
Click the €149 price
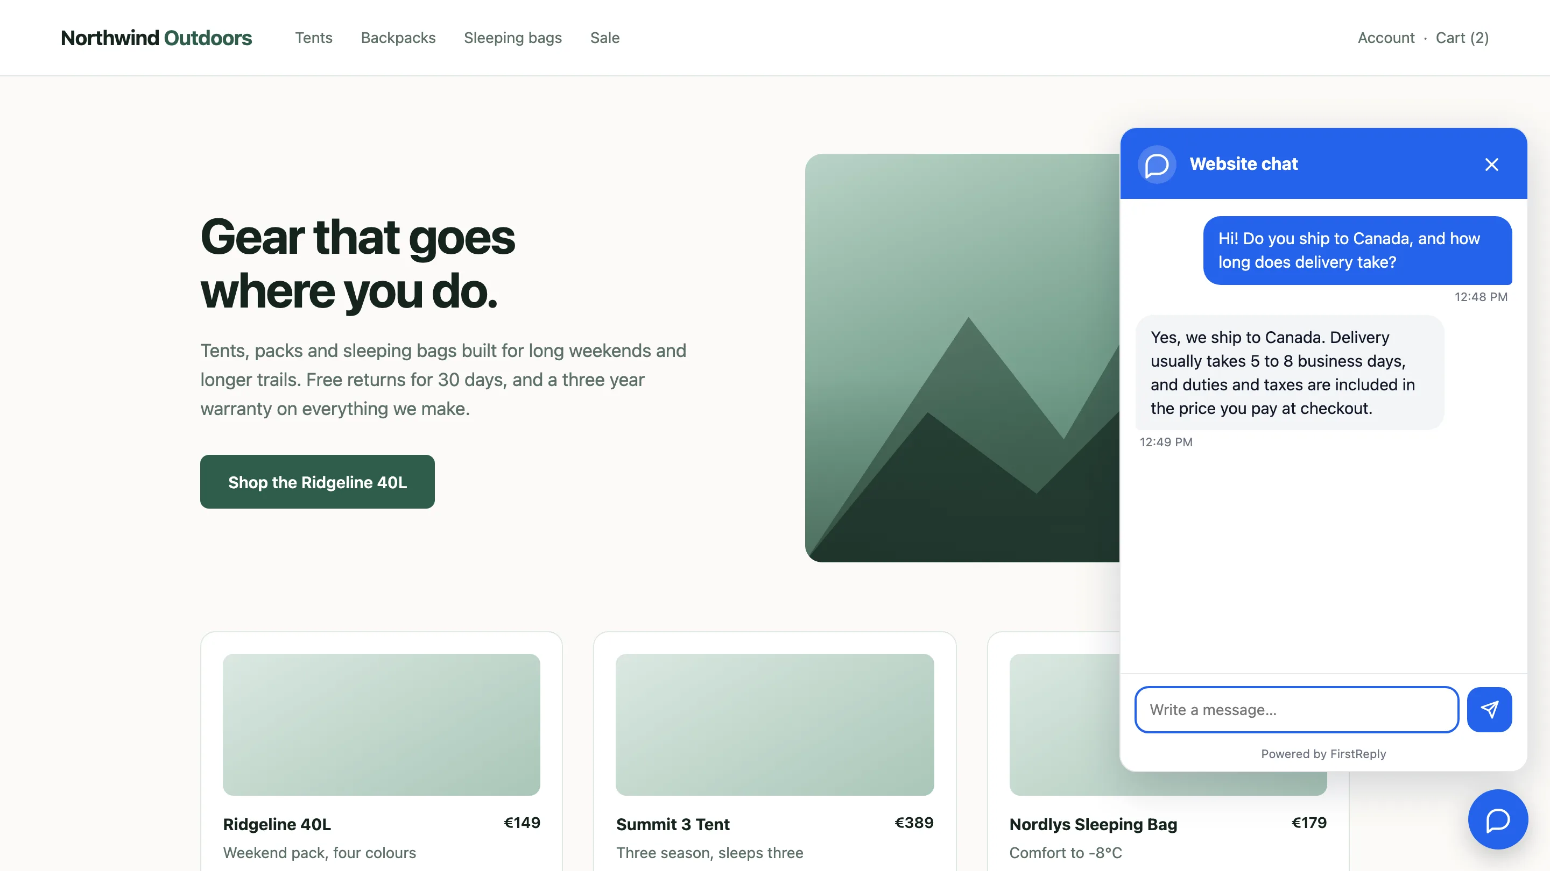[522, 822]
